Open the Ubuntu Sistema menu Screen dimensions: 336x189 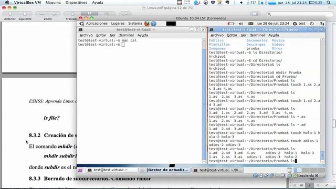pyautogui.click(x=135, y=23)
